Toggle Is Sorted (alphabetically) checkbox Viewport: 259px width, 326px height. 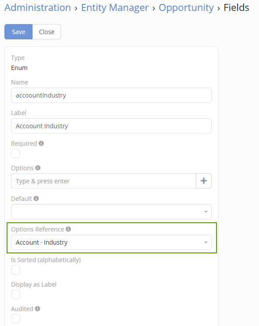tap(16, 270)
